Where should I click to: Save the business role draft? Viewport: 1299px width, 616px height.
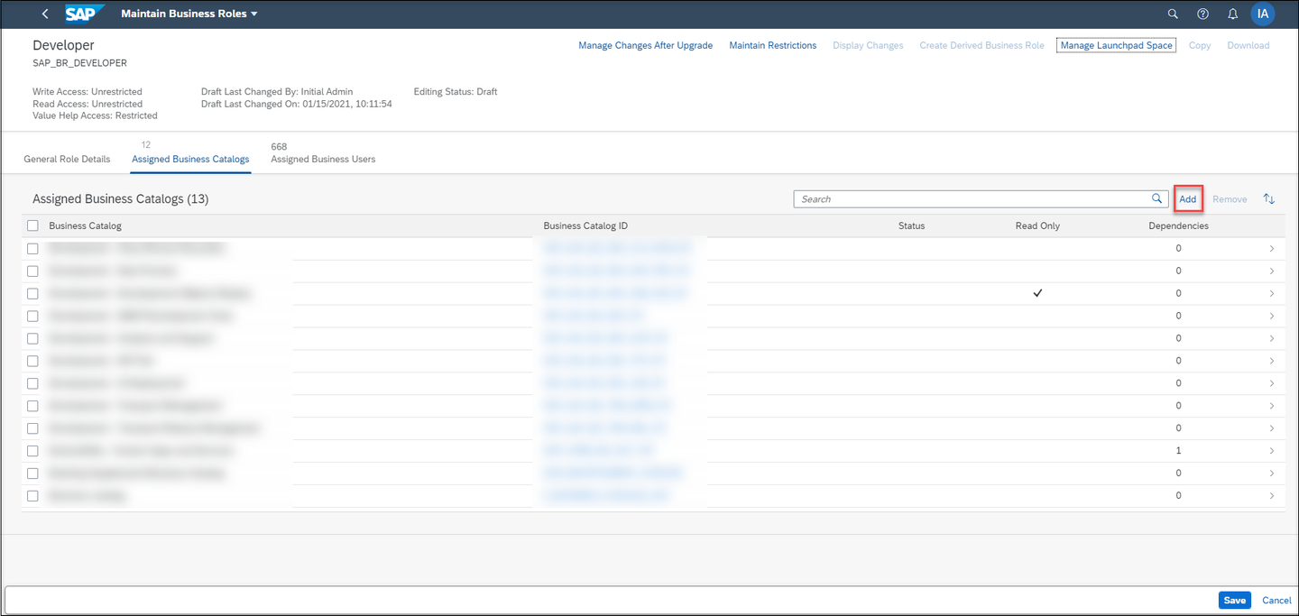(x=1235, y=601)
